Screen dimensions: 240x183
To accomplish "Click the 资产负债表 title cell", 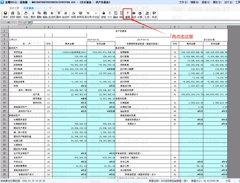I will [121, 31].
